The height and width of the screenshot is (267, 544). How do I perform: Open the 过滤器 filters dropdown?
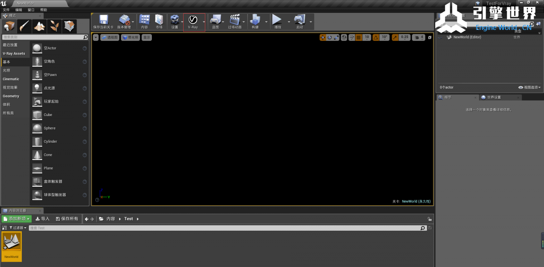point(18,228)
